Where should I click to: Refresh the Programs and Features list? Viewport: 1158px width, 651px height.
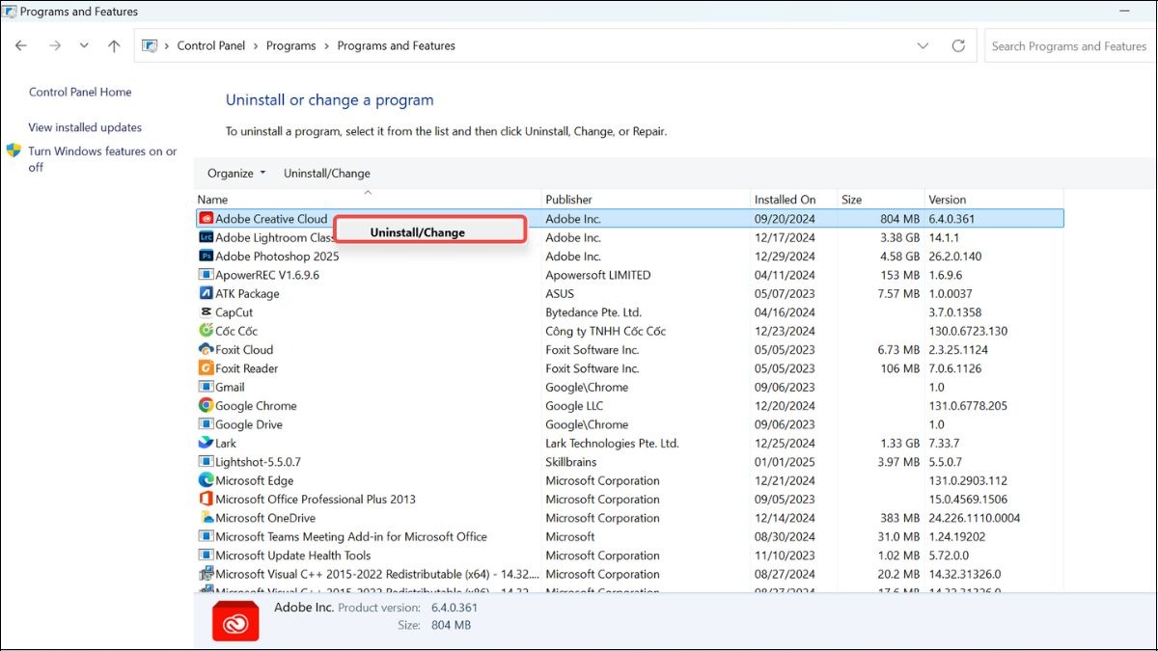pos(958,46)
